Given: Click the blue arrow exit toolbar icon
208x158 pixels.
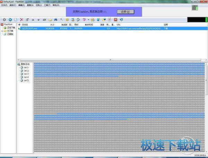Looking at the screenshot, I should coord(121,20).
